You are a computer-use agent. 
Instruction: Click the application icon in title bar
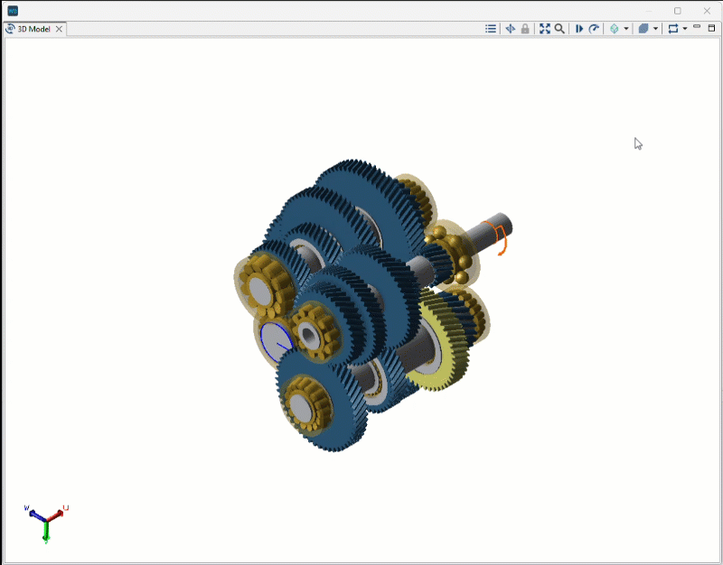click(x=13, y=11)
